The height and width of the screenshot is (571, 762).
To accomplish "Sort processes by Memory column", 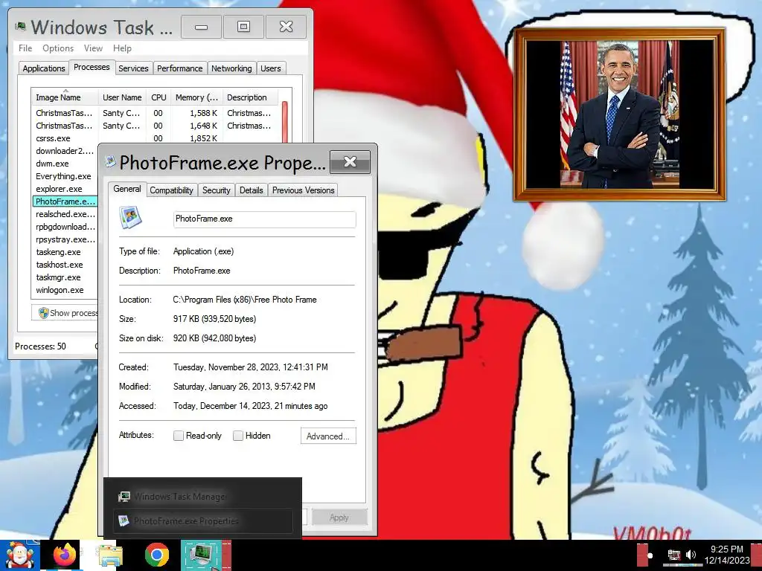I will click(x=196, y=97).
